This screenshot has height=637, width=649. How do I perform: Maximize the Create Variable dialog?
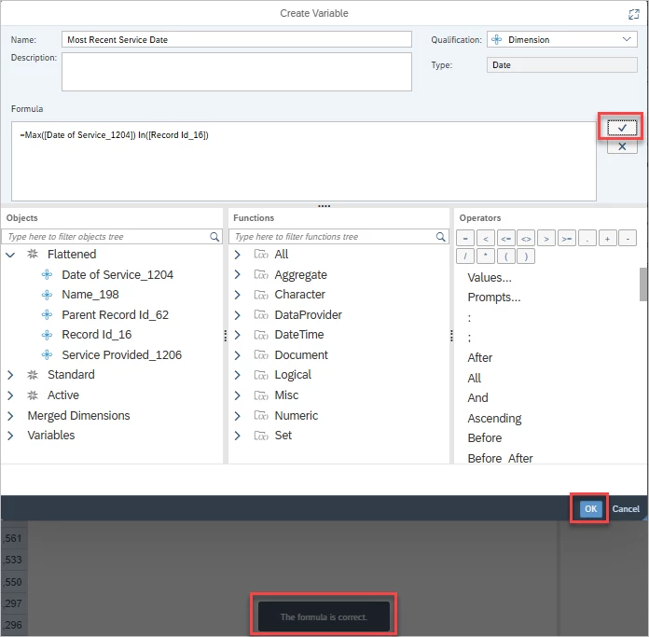pyautogui.click(x=633, y=15)
